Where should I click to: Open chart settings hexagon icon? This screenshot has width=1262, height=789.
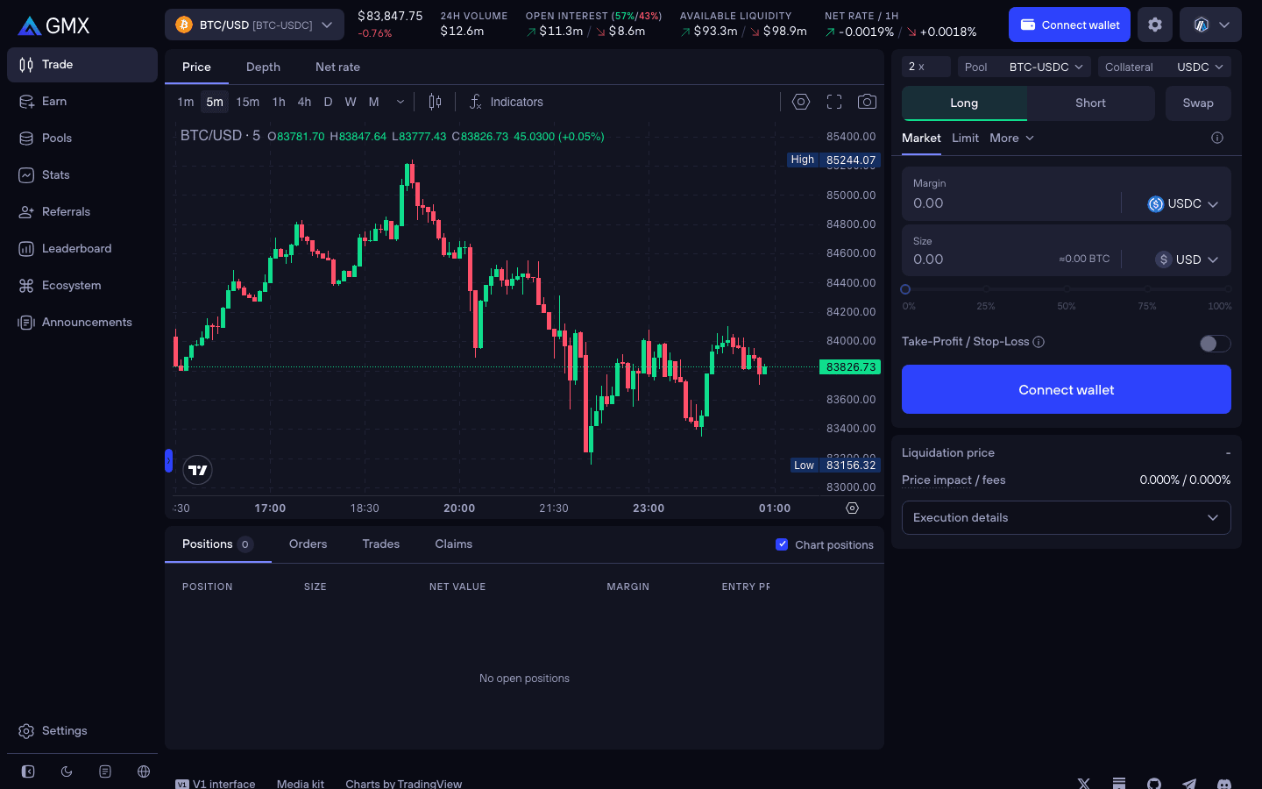pos(801,102)
